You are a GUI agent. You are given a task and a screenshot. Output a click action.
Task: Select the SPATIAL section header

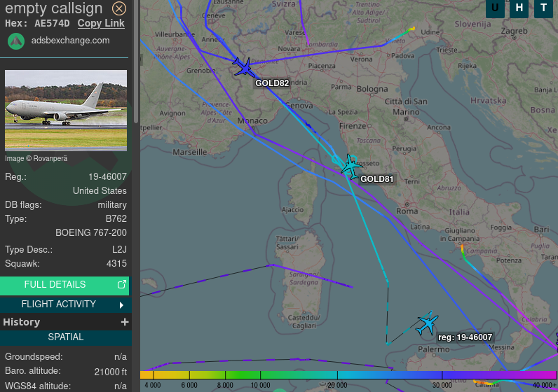[x=66, y=337]
